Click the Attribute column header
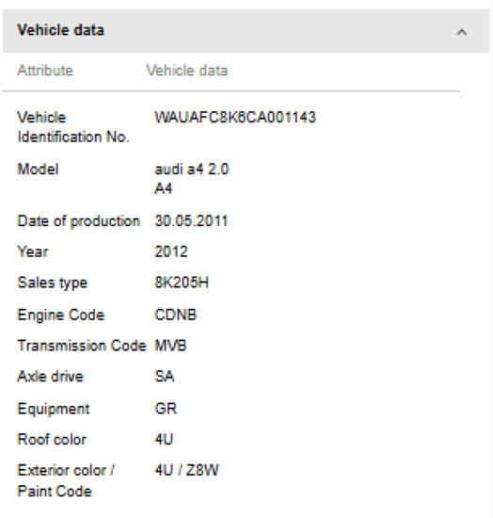The image size is (493, 518). pyautogui.click(x=45, y=71)
